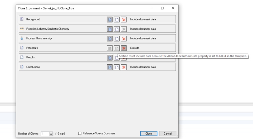
Task: Select include data icon for Conclusions row
Action: 110,67
